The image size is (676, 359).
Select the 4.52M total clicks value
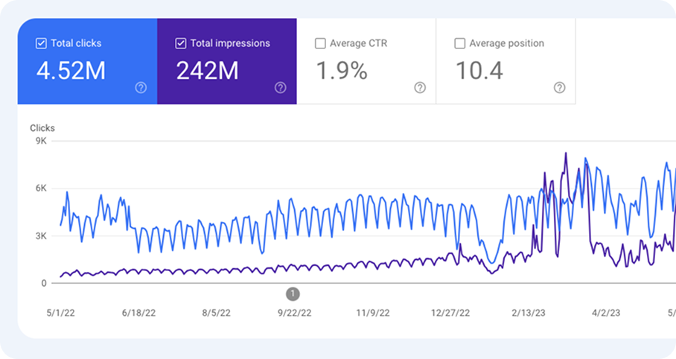pyautogui.click(x=71, y=71)
